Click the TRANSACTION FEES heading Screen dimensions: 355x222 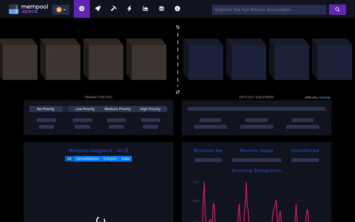[x=98, y=97]
